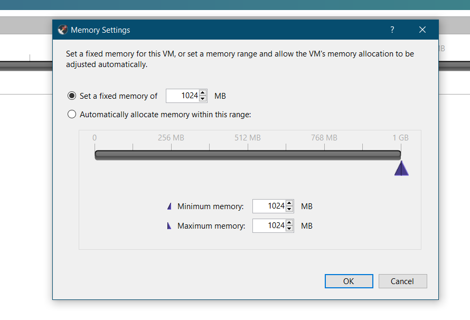Select the 'Set a fixed memory of' radio button
This screenshot has width=470, height=320.
71,96
